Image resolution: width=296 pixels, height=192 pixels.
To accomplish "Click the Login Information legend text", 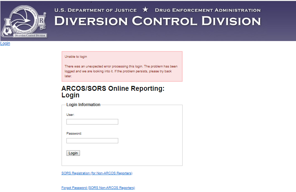I will pos(83,105).
